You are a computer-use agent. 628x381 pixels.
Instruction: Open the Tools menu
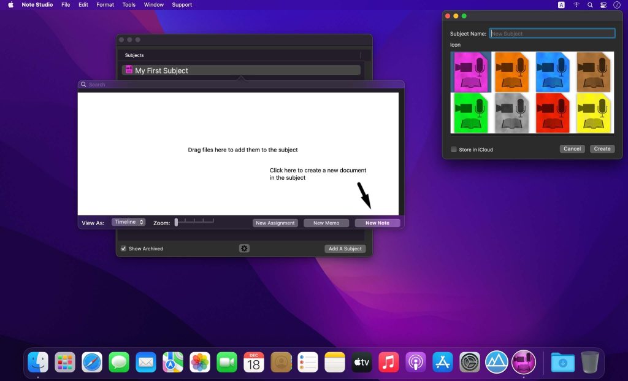[x=129, y=5]
